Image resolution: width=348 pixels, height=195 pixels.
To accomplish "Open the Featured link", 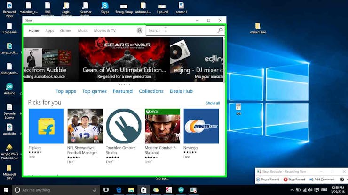I will [x=123, y=91].
